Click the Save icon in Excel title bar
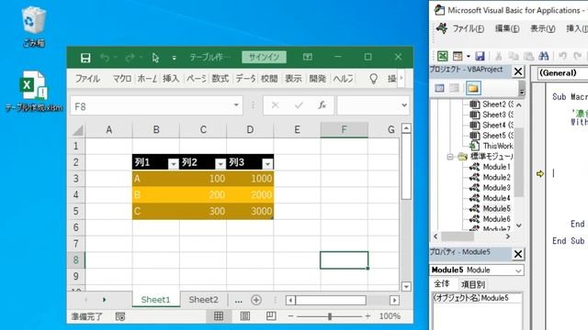 pos(85,58)
